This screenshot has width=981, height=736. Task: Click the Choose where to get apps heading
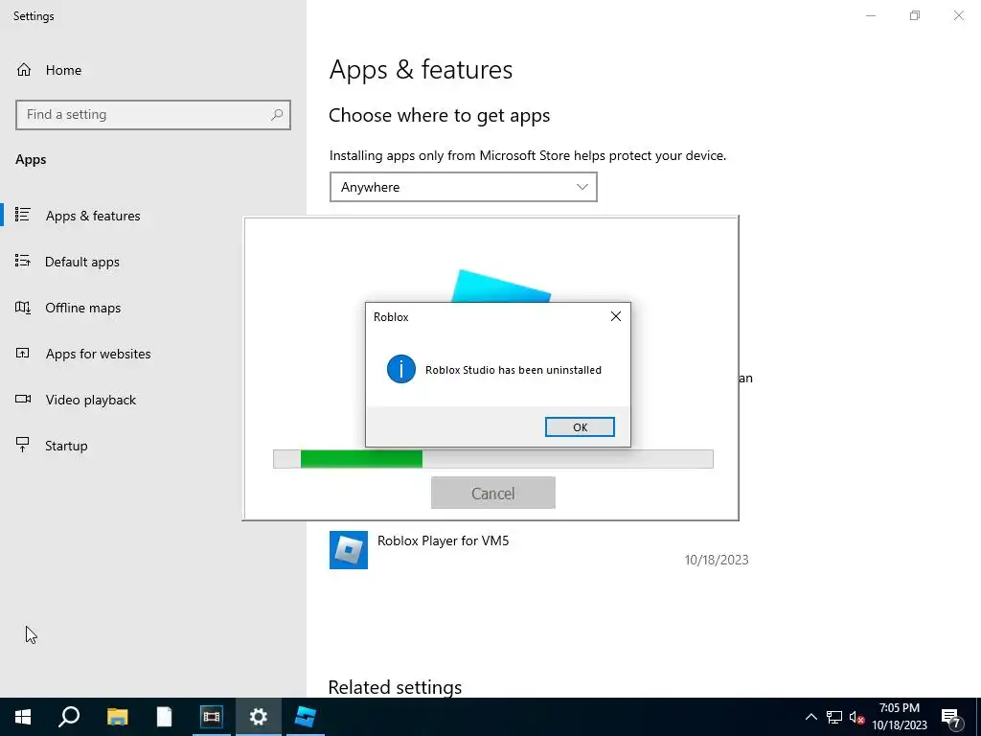(x=439, y=116)
